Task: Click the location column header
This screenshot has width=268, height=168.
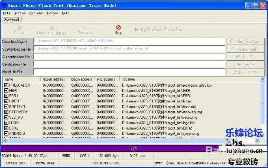Action: pyautogui.click(x=190, y=79)
